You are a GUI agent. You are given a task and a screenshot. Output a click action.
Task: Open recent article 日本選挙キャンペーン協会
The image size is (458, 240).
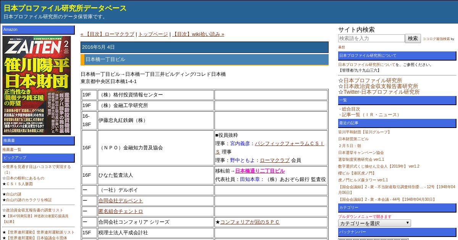pyautogui.click(x=361, y=153)
